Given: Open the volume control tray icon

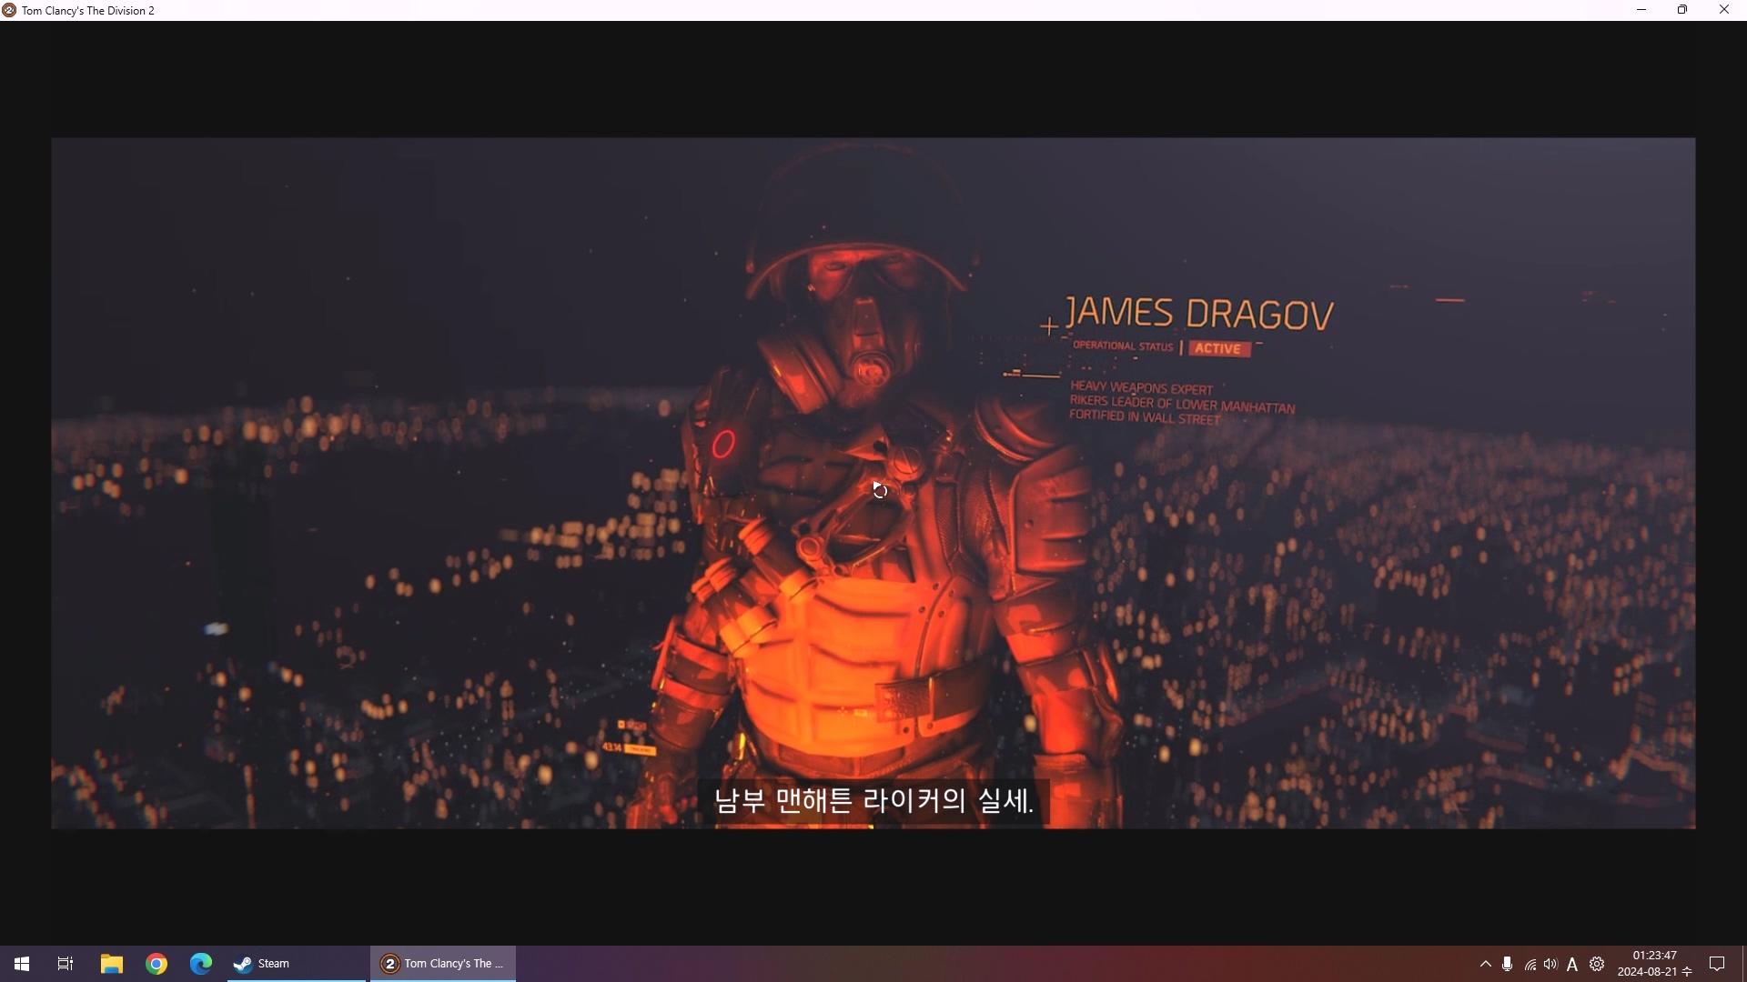Looking at the screenshot, I should (x=1550, y=964).
